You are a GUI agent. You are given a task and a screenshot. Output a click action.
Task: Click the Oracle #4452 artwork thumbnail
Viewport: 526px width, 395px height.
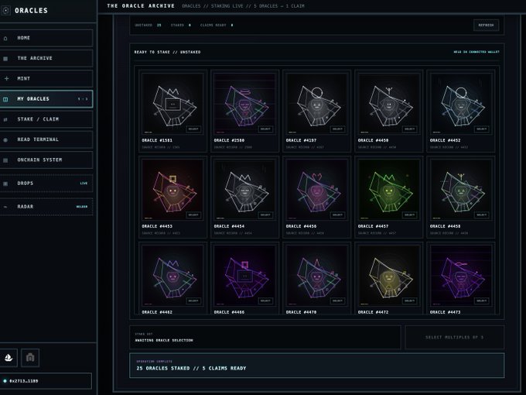click(461, 104)
